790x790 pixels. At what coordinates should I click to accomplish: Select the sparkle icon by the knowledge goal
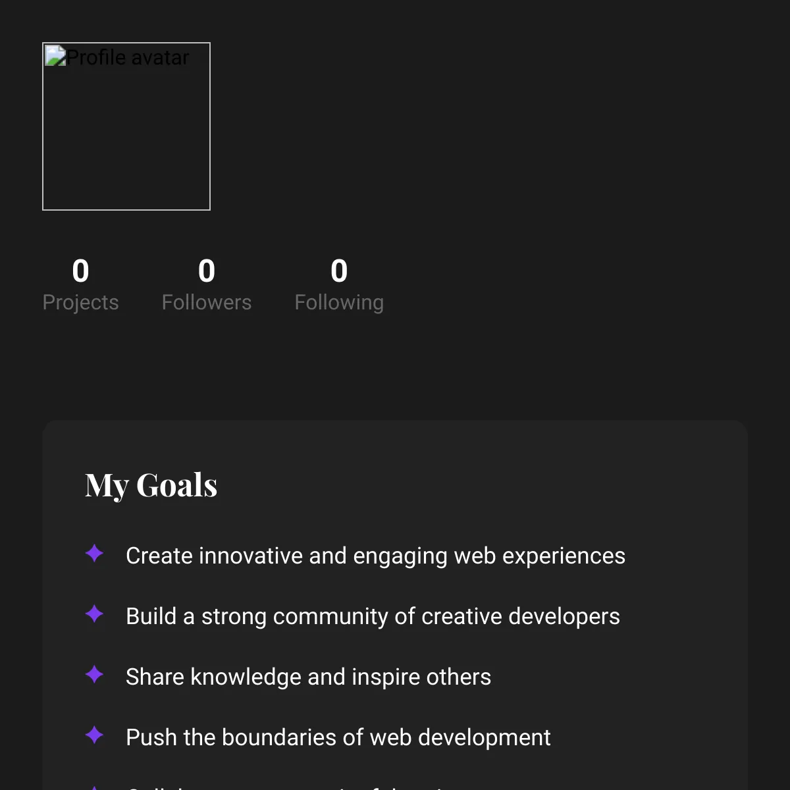tap(95, 675)
